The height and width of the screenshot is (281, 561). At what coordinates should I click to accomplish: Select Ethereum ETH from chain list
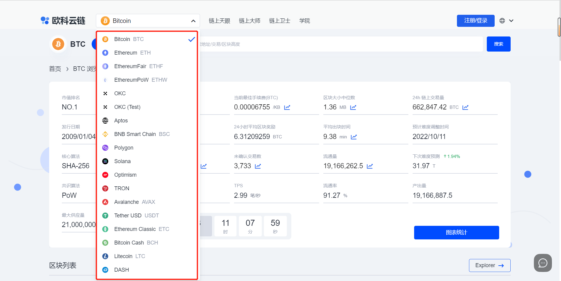click(147, 53)
